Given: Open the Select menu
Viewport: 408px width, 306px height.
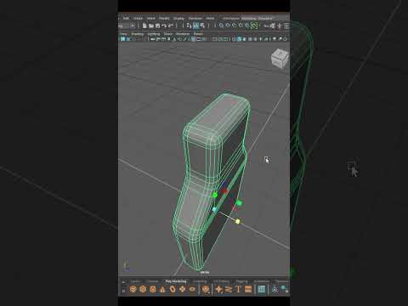Looking at the screenshot, I should coord(151,19).
